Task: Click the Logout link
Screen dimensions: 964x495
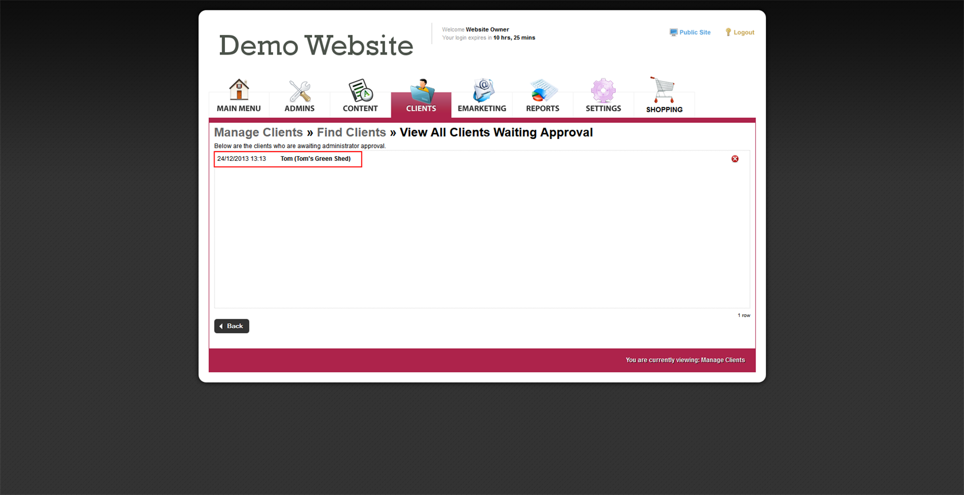Action: point(744,33)
